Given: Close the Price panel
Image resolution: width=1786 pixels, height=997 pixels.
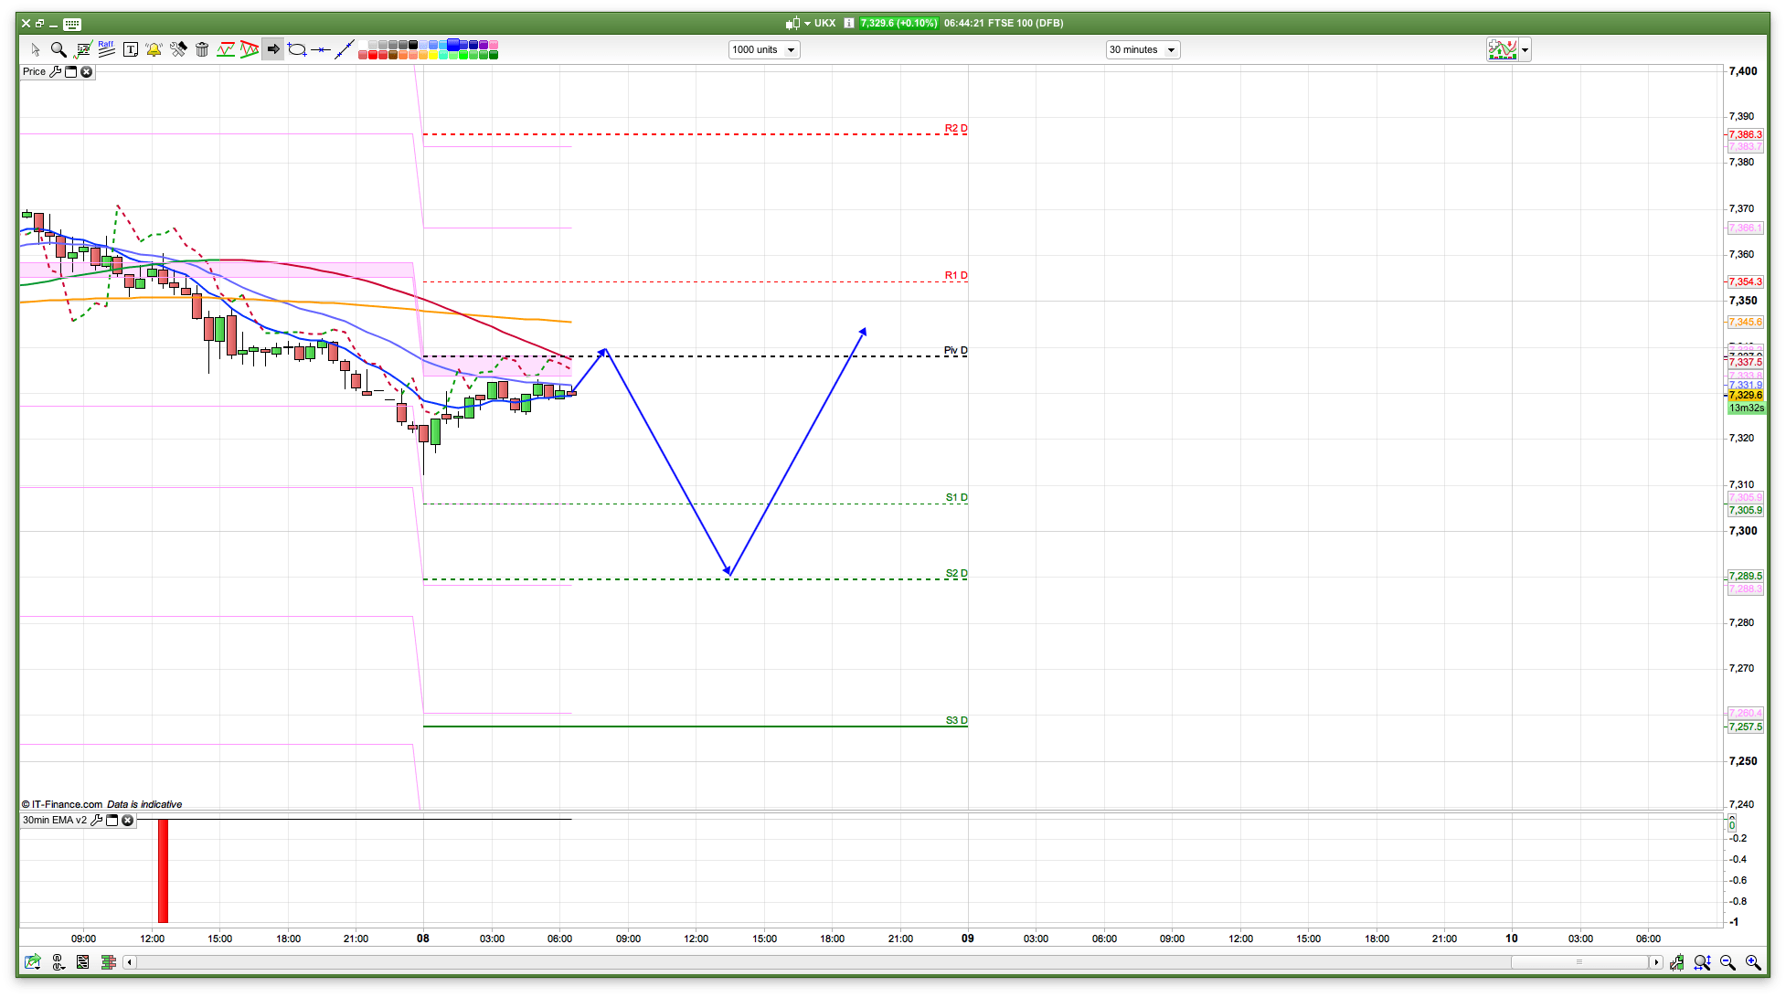Looking at the screenshot, I should tap(87, 71).
